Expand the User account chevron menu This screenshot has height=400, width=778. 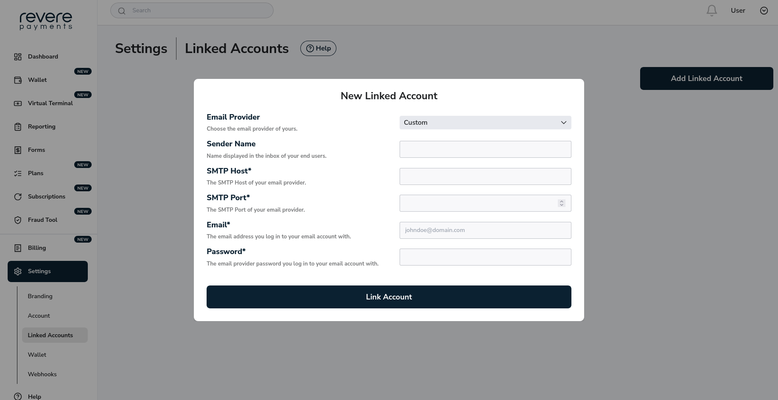pos(764,11)
